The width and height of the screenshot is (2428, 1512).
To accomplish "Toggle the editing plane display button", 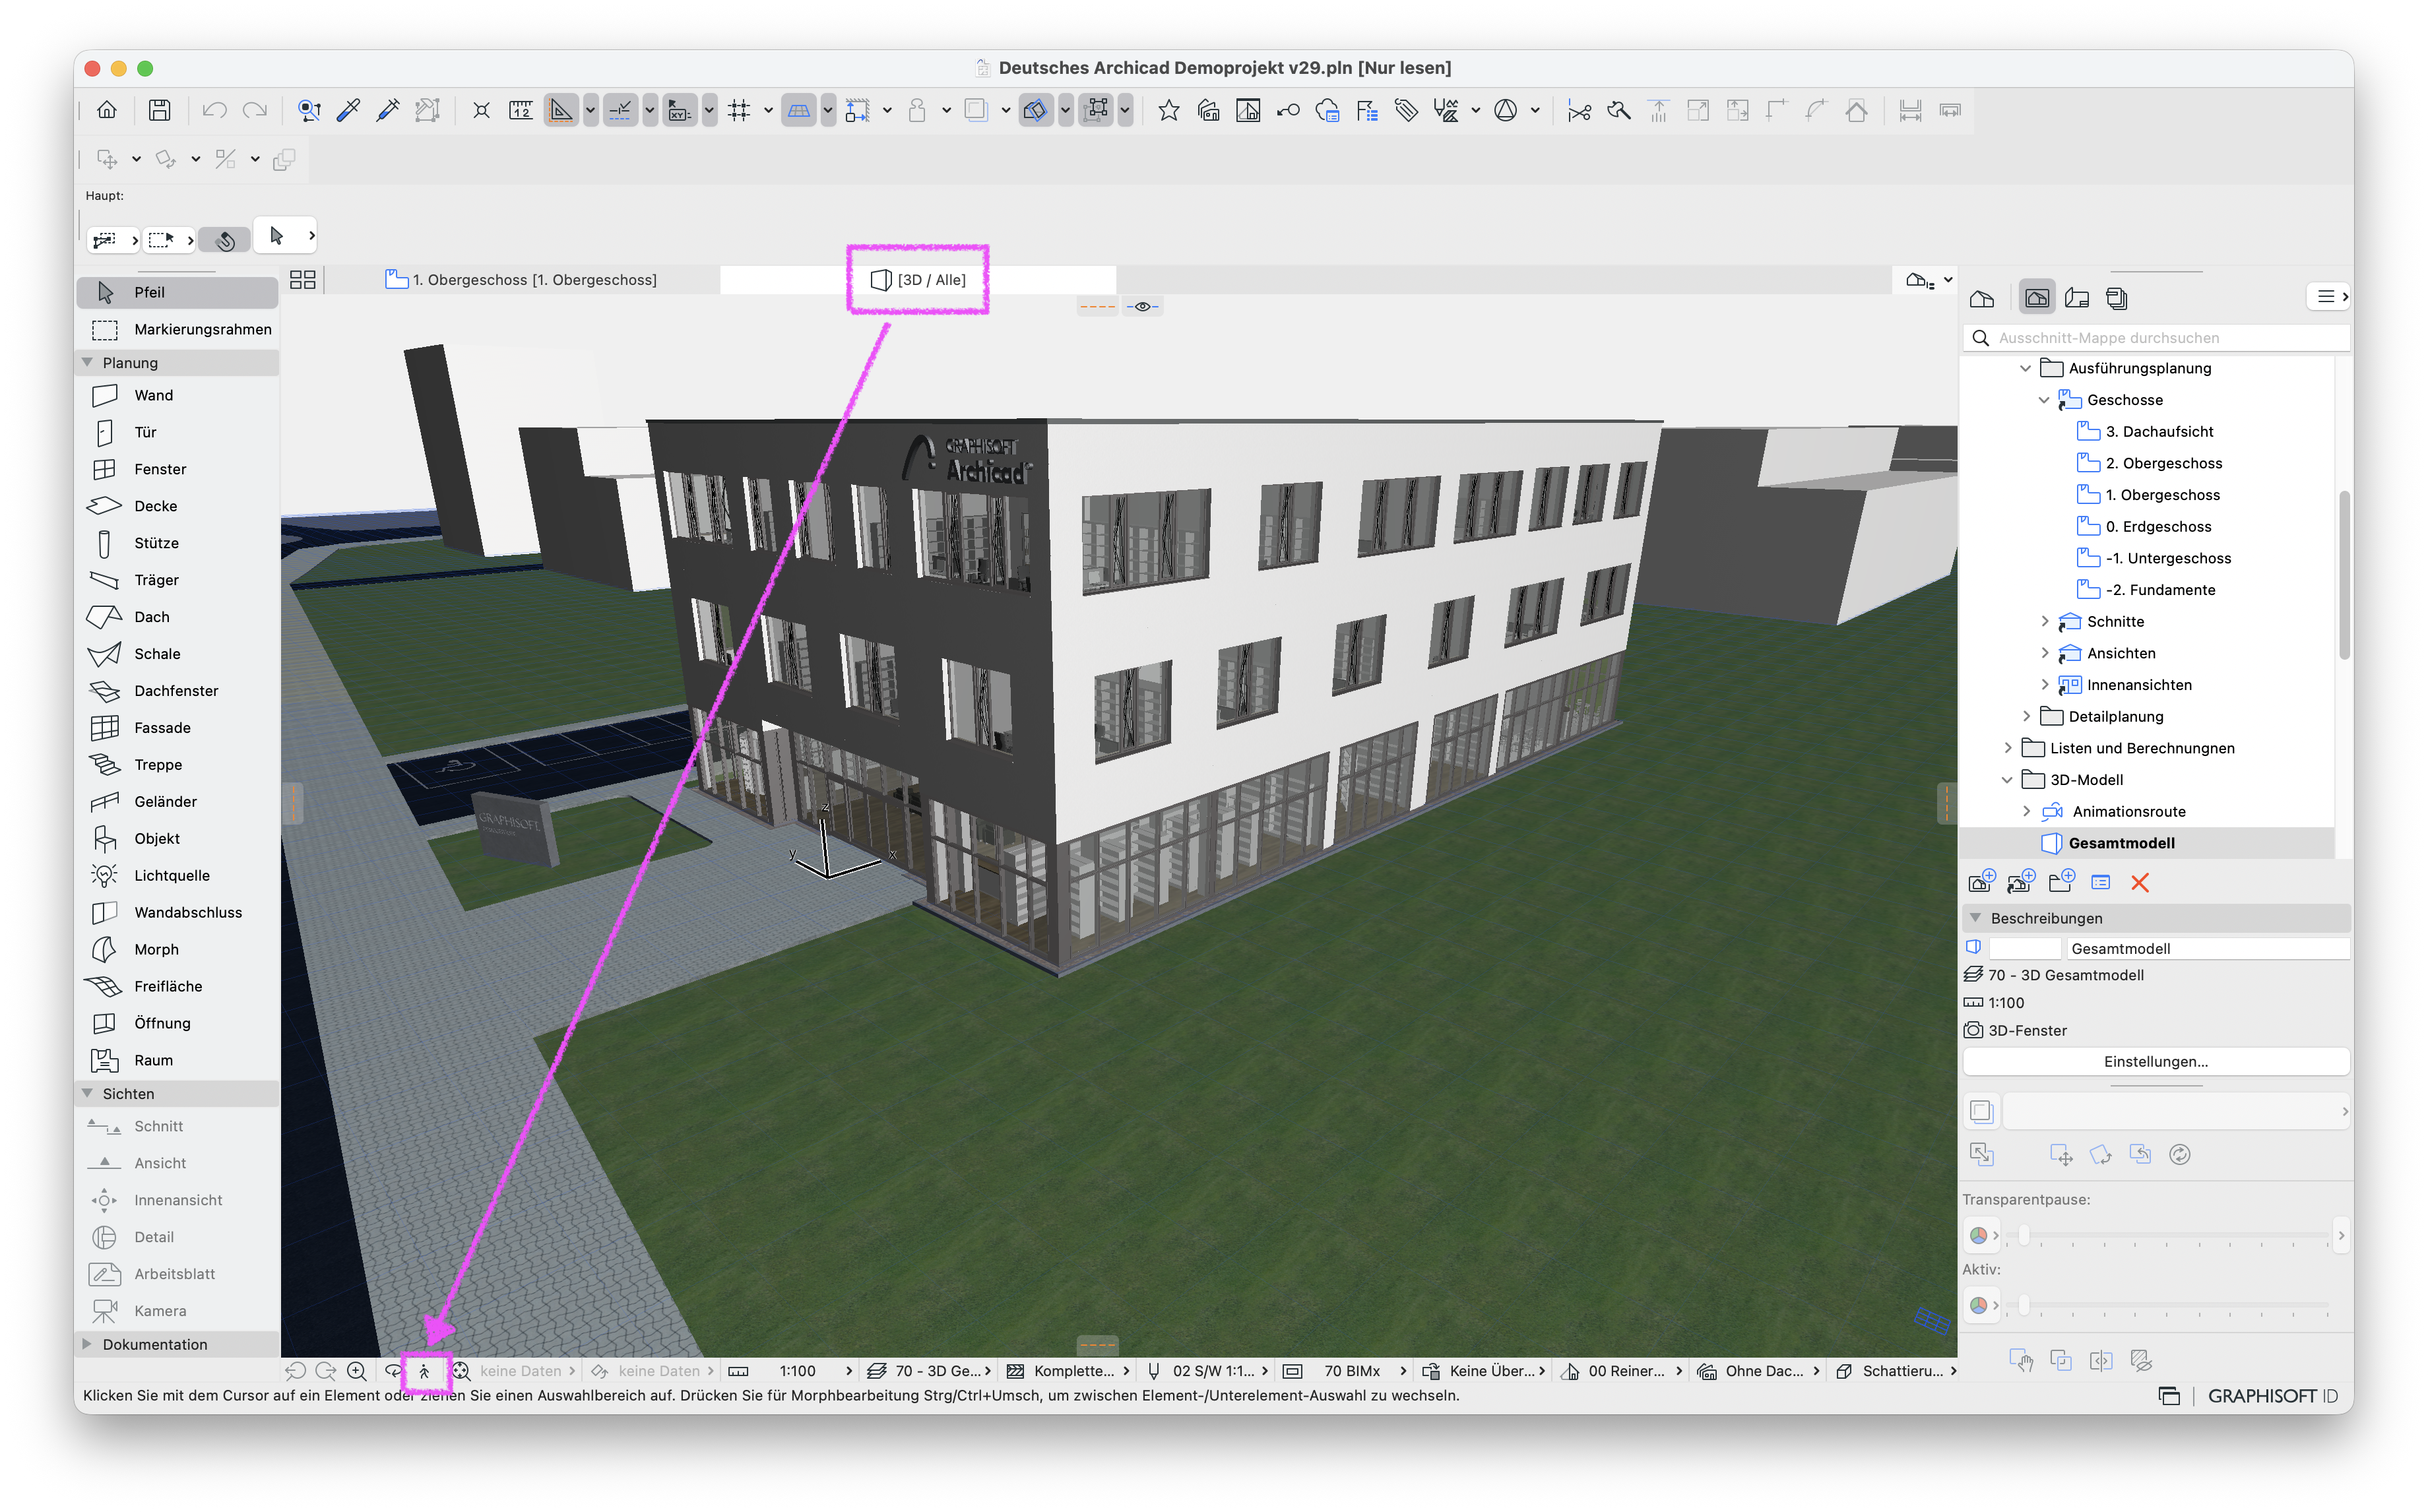I will (799, 110).
